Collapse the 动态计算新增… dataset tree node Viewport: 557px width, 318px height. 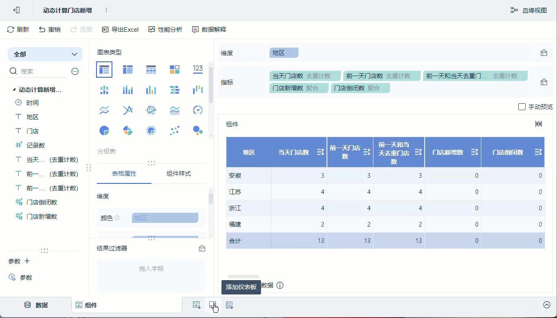pos(14,89)
